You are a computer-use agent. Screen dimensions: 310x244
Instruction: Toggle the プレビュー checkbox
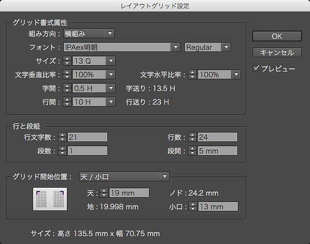tap(256, 68)
